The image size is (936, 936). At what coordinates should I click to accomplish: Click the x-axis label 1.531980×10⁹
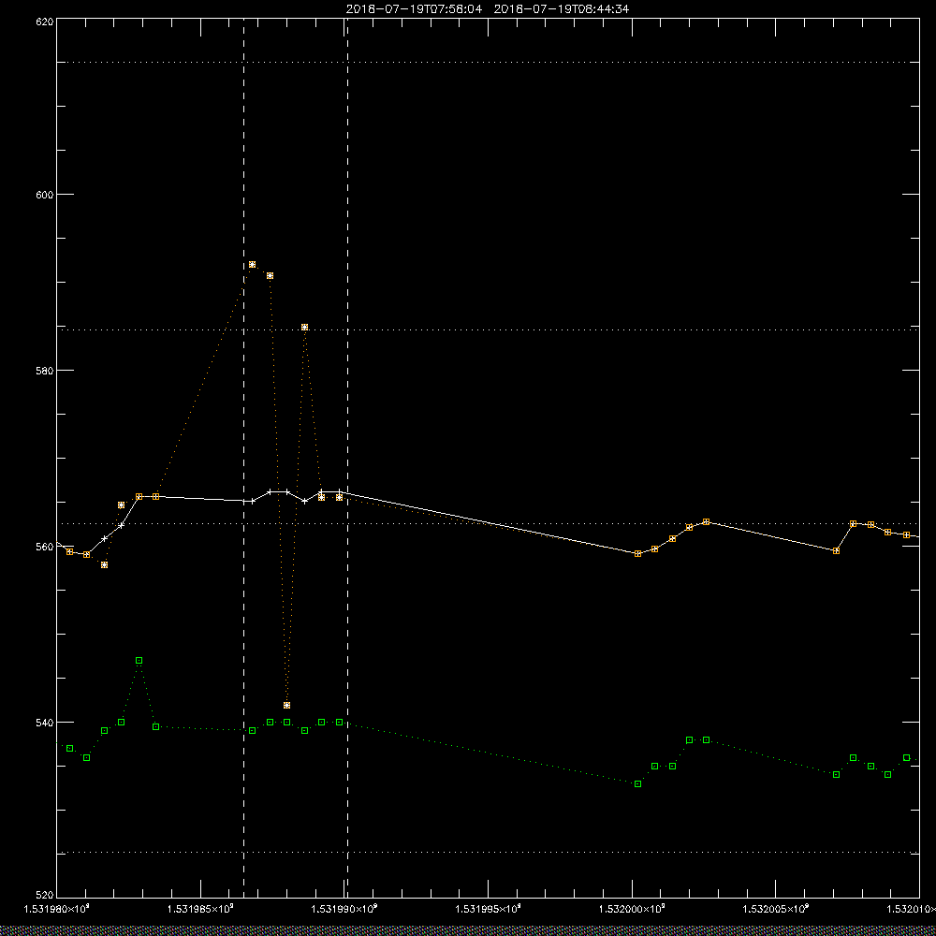point(56,909)
